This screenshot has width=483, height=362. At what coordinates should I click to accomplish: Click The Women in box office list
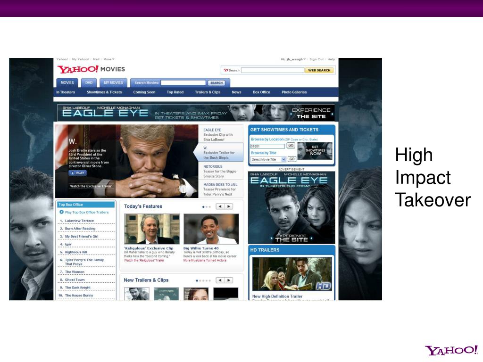pos(74,272)
